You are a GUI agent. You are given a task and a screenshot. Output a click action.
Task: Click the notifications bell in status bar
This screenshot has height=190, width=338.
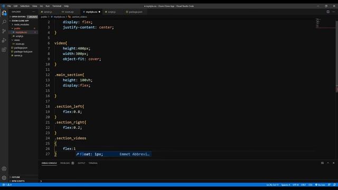click(334, 185)
